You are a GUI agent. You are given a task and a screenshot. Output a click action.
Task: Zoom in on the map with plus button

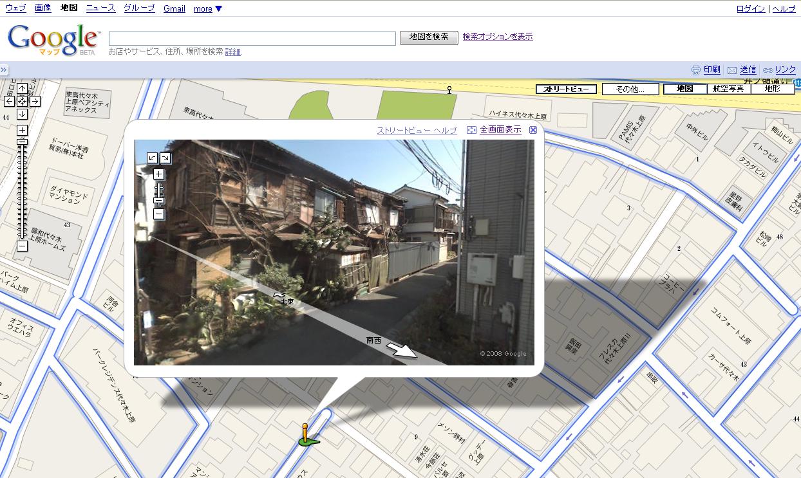[22, 131]
